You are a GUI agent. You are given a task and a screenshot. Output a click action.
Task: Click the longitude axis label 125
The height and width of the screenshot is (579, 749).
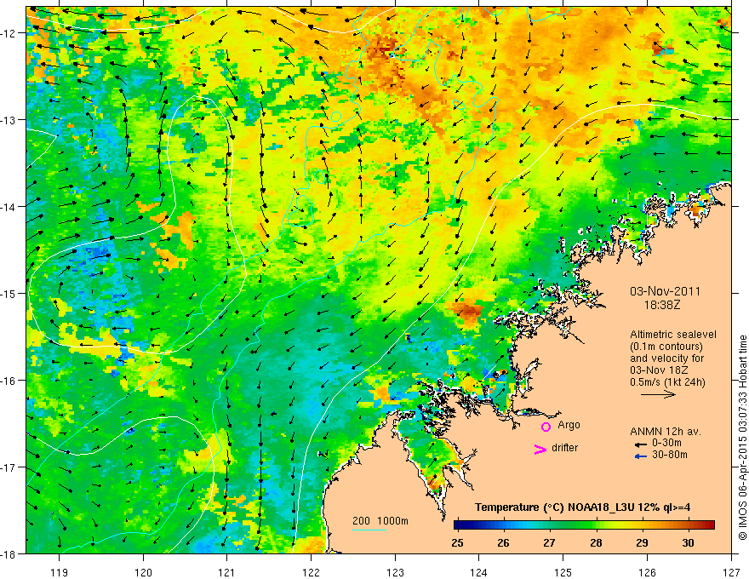point(563,572)
